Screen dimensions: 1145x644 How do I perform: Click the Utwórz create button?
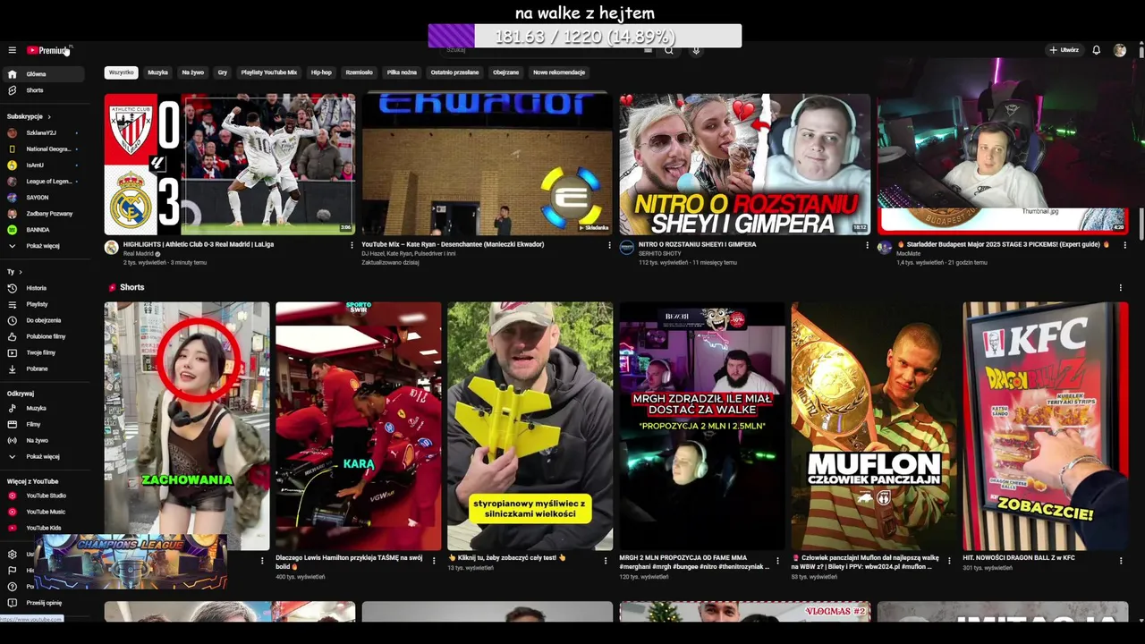1064,50
